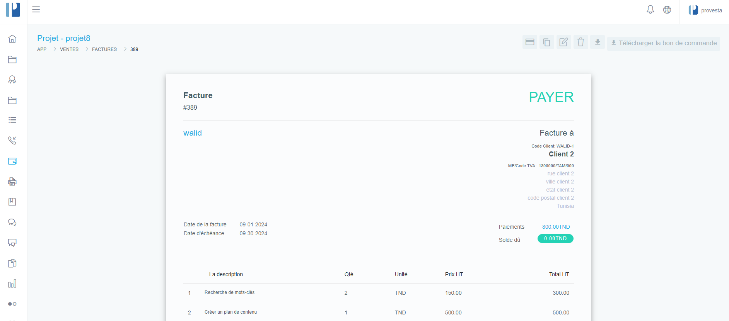The height and width of the screenshot is (321, 729).
Task: Click Télécharger la bon de commande button
Action: pyautogui.click(x=664, y=43)
